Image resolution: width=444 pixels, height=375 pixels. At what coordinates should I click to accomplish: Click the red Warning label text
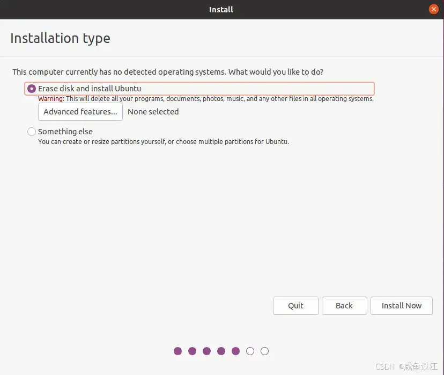coord(51,99)
